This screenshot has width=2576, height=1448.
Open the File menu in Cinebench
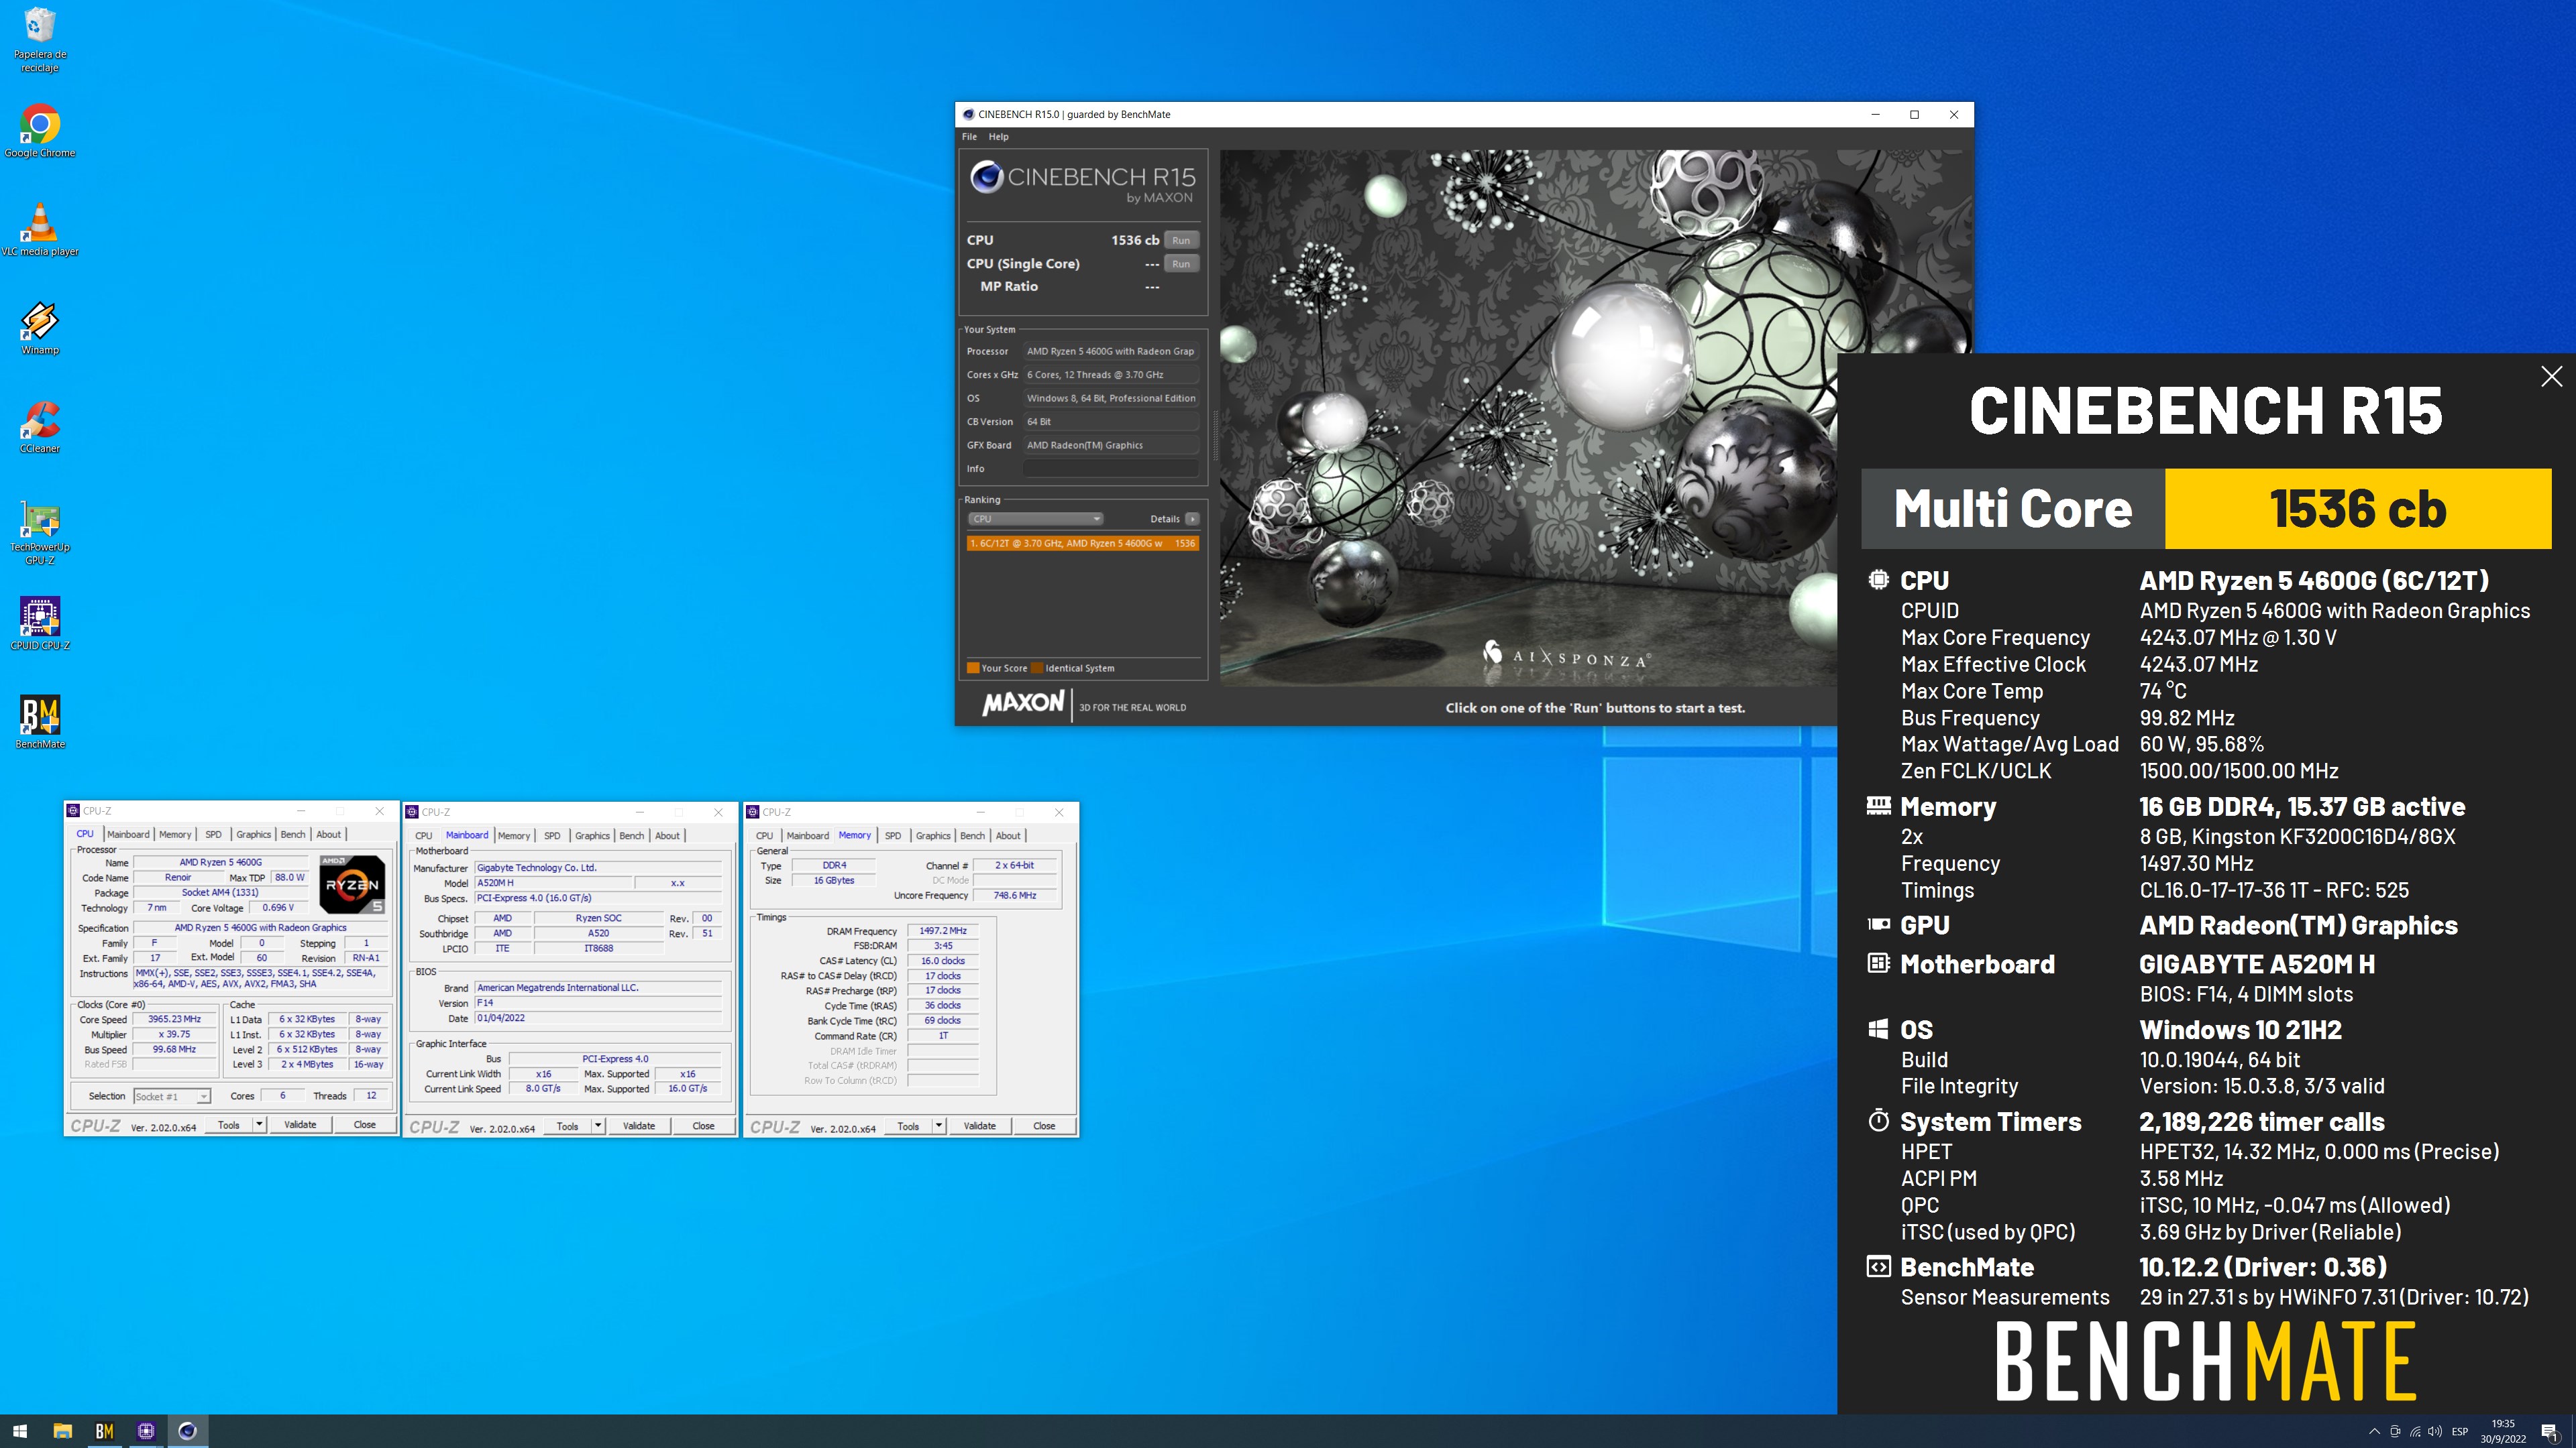[x=969, y=137]
